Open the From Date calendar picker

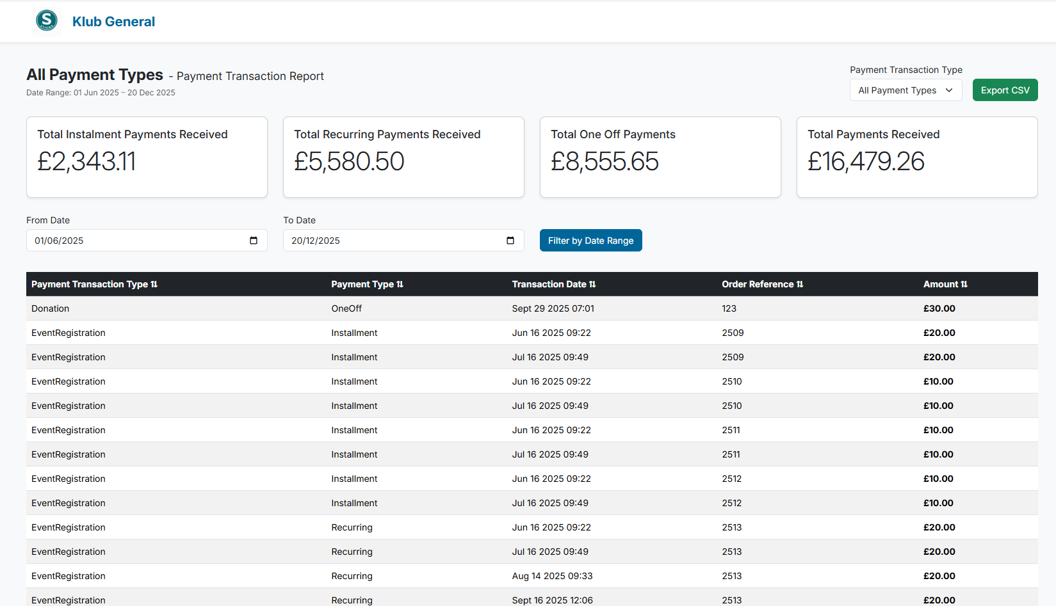254,240
